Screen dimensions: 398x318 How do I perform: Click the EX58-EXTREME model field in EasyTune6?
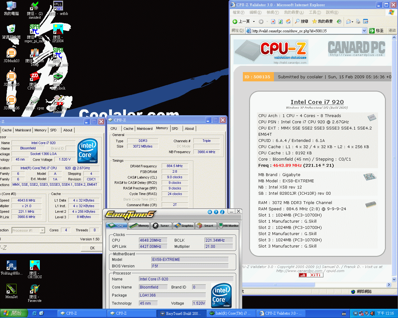pos(190,259)
